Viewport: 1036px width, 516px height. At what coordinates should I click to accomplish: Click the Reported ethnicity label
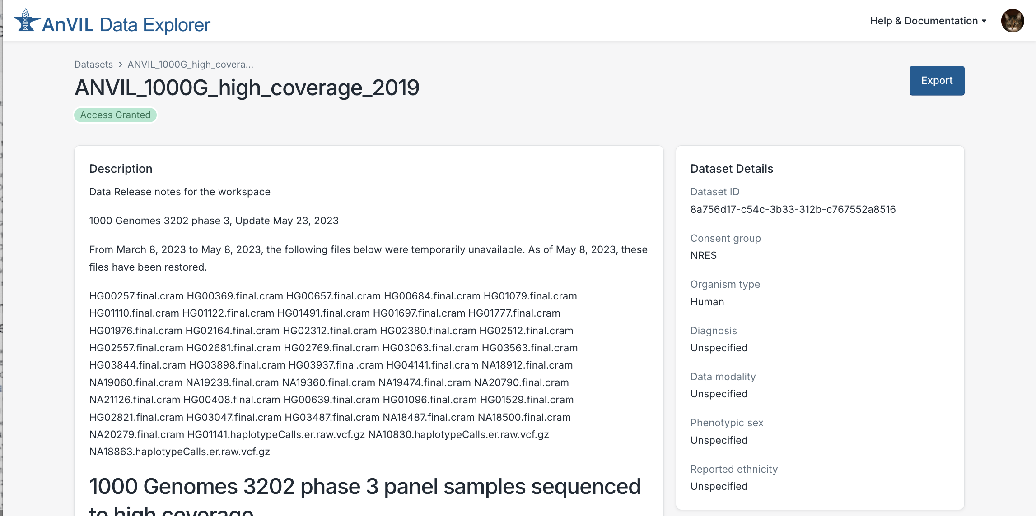(734, 469)
